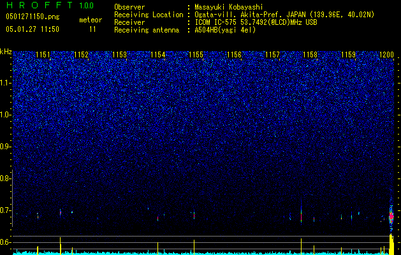The width and height of the screenshot is (401, 255).
Task: Click the Receiving antenna field label
Action: 147,30
